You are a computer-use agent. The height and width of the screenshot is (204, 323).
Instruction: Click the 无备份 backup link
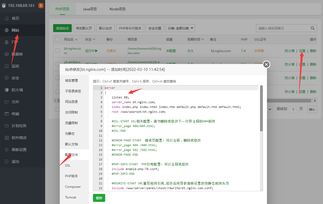[x=111, y=51]
